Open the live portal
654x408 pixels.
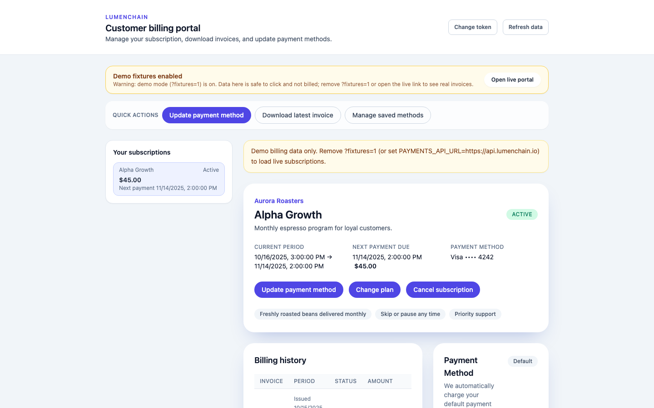click(512, 80)
